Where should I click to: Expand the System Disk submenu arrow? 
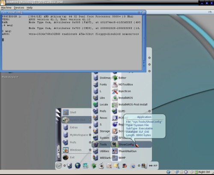pyautogui.click(x=90, y=120)
